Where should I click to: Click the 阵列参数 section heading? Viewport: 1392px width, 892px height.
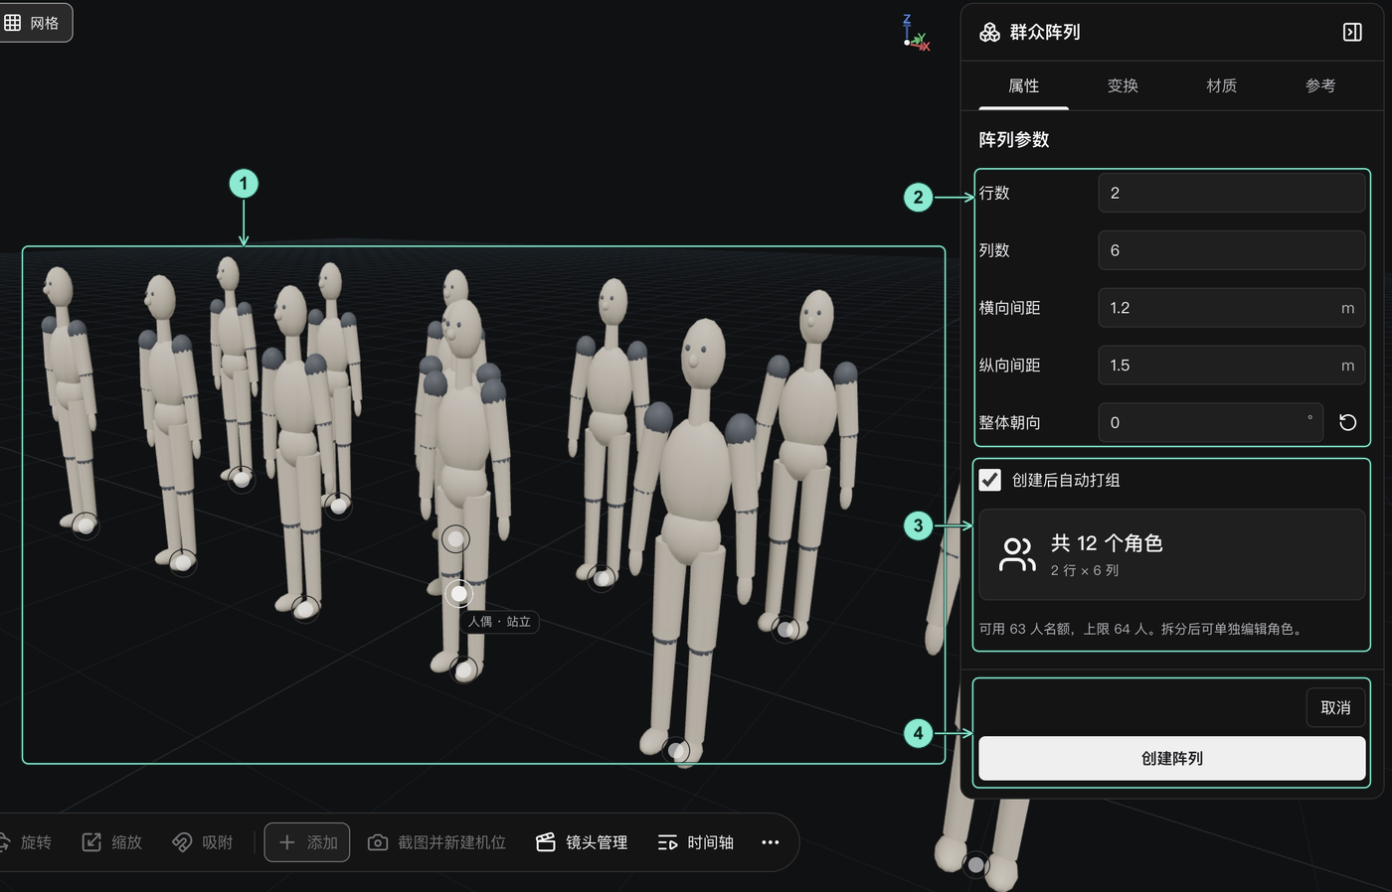[x=1014, y=140]
